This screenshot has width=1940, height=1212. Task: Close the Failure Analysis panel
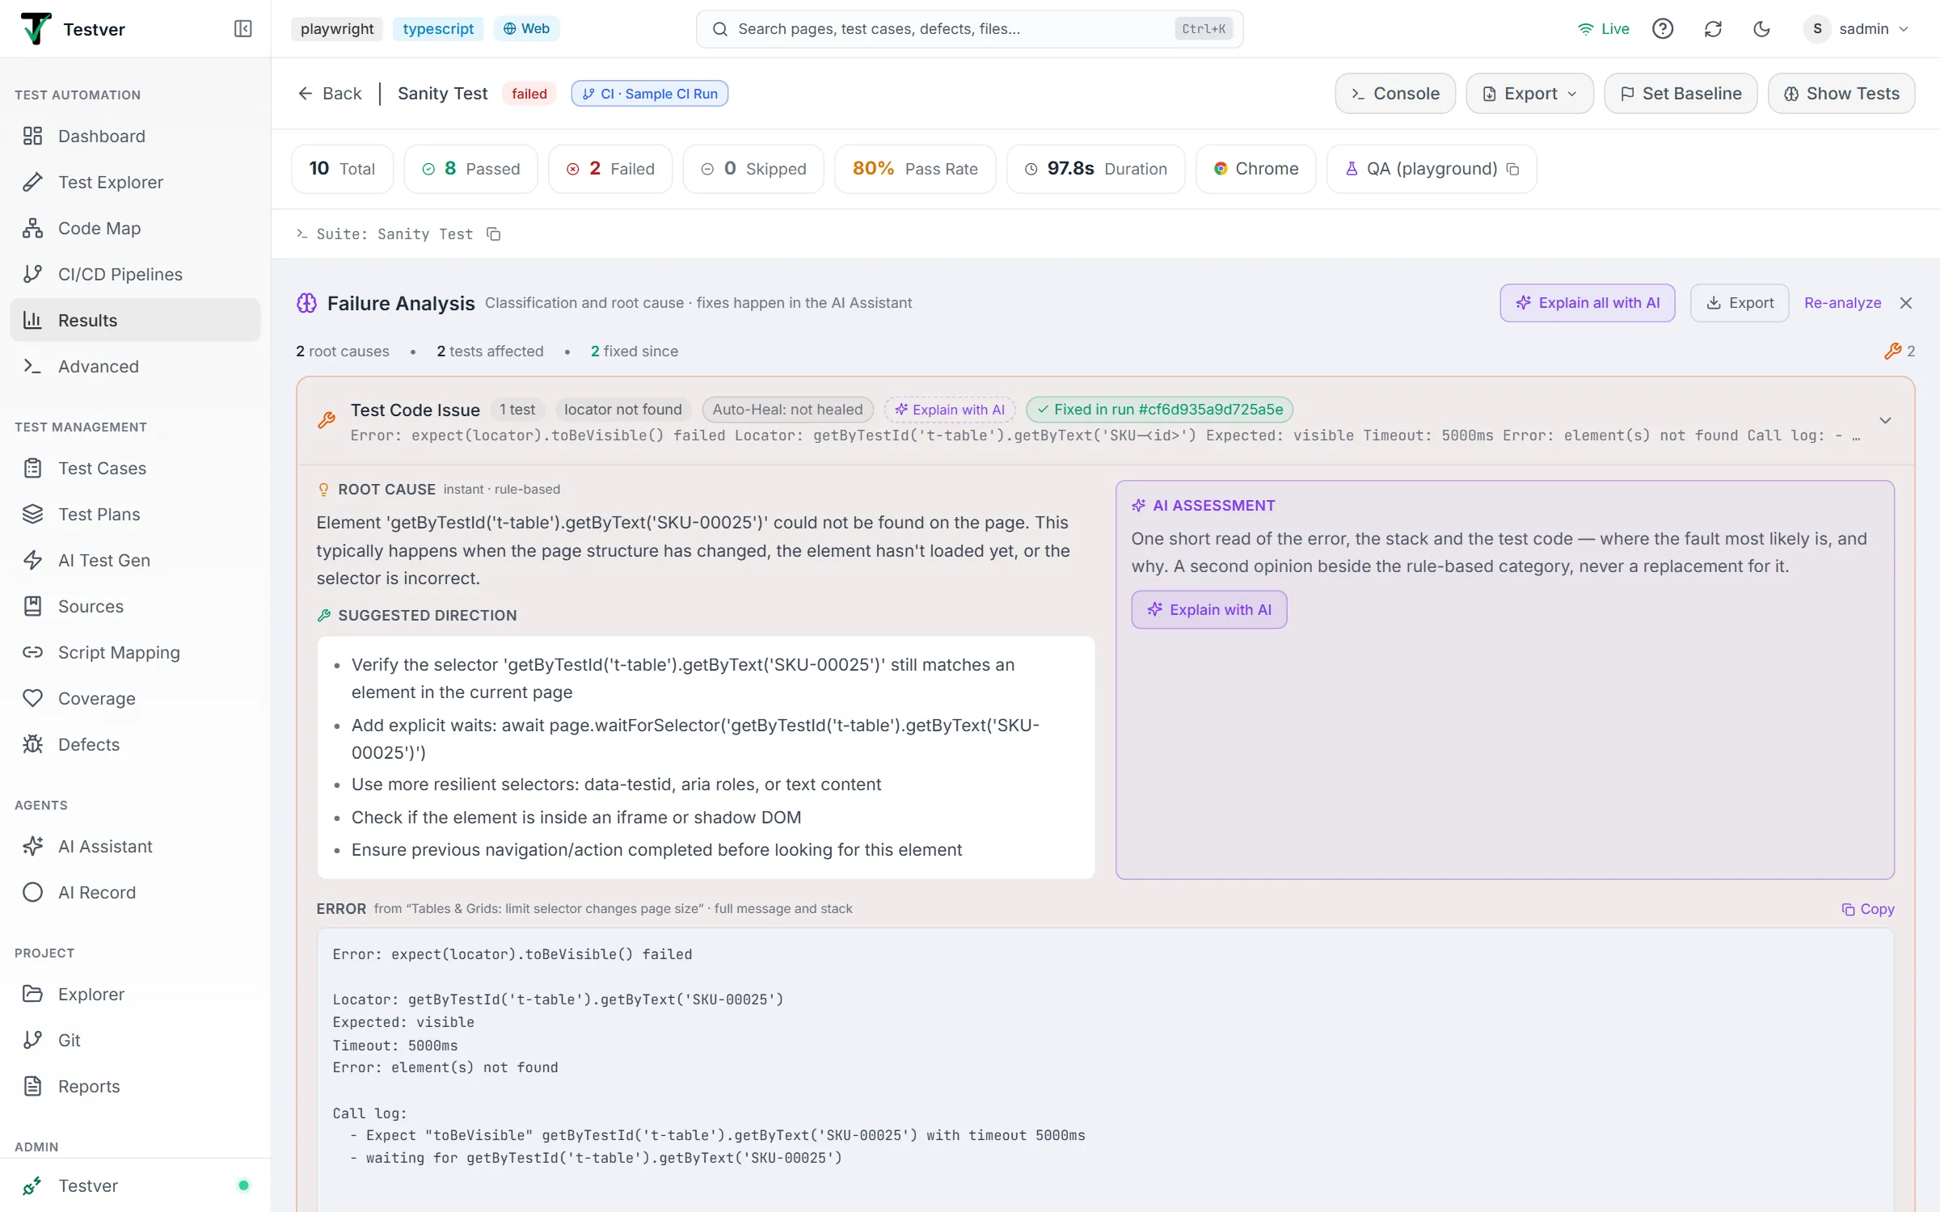pyautogui.click(x=1906, y=303)
